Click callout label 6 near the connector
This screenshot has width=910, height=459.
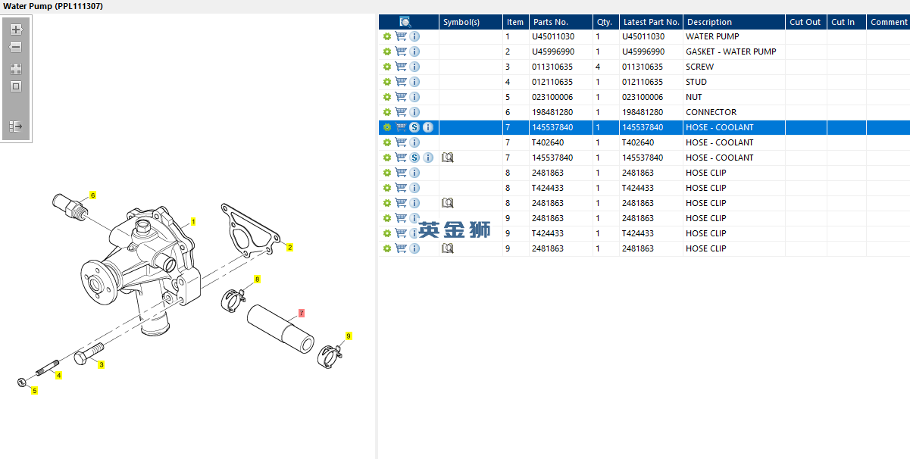pyautogui.click(x=93, y=195)
